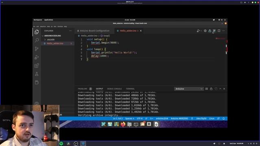Open the Run and Debug view
The width and height of the screenshot is (260, 146).
click(x=37, y=57)
